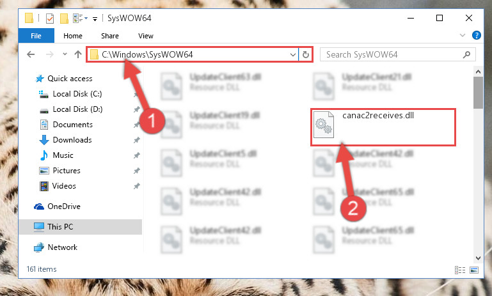The width and height of the screenshot is (492, 296).
Task: Click the vertical scrollbar down arrow
Action: [x=478, y=258]
